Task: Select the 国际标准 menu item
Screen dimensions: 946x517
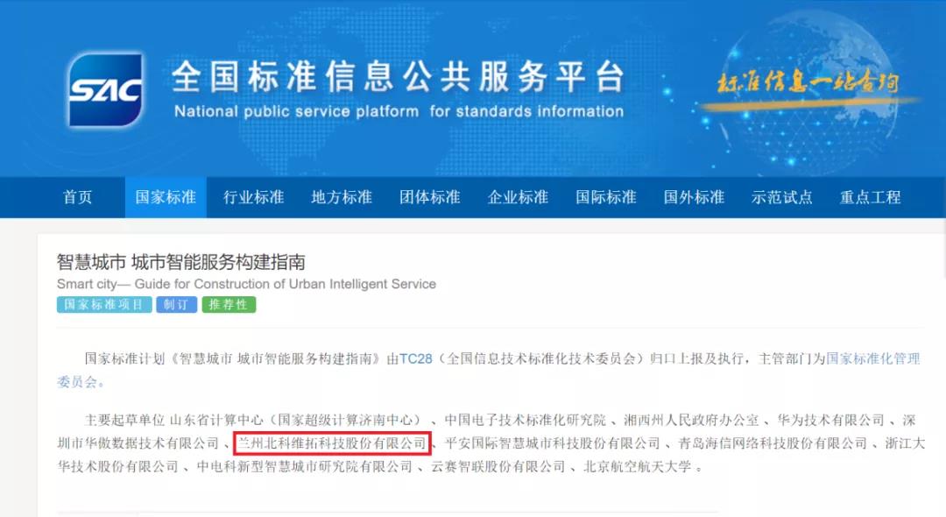Action: pos(606,197)
